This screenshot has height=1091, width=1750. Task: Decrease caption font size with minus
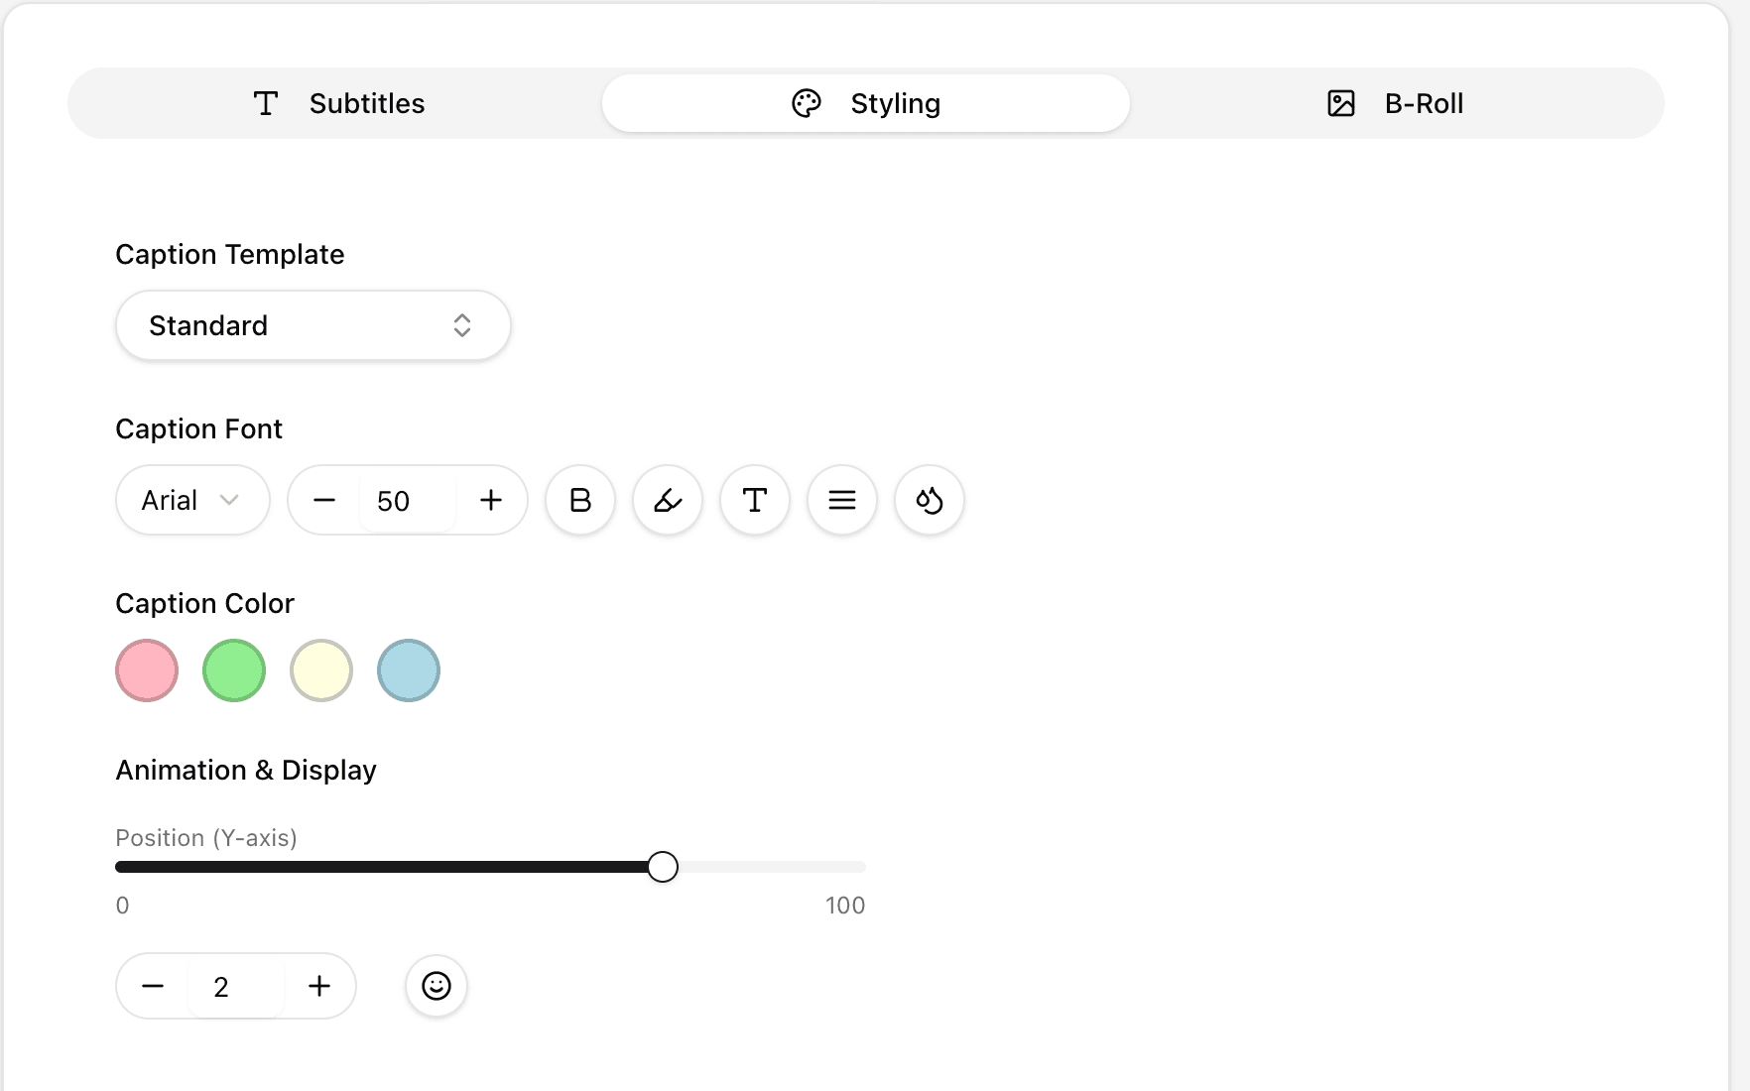pos(324,500)
